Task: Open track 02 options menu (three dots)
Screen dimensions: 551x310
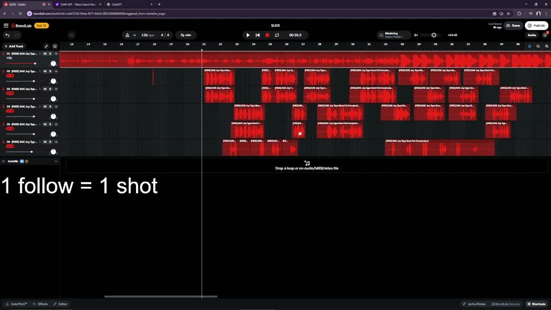Action: (x=40, y=71)
